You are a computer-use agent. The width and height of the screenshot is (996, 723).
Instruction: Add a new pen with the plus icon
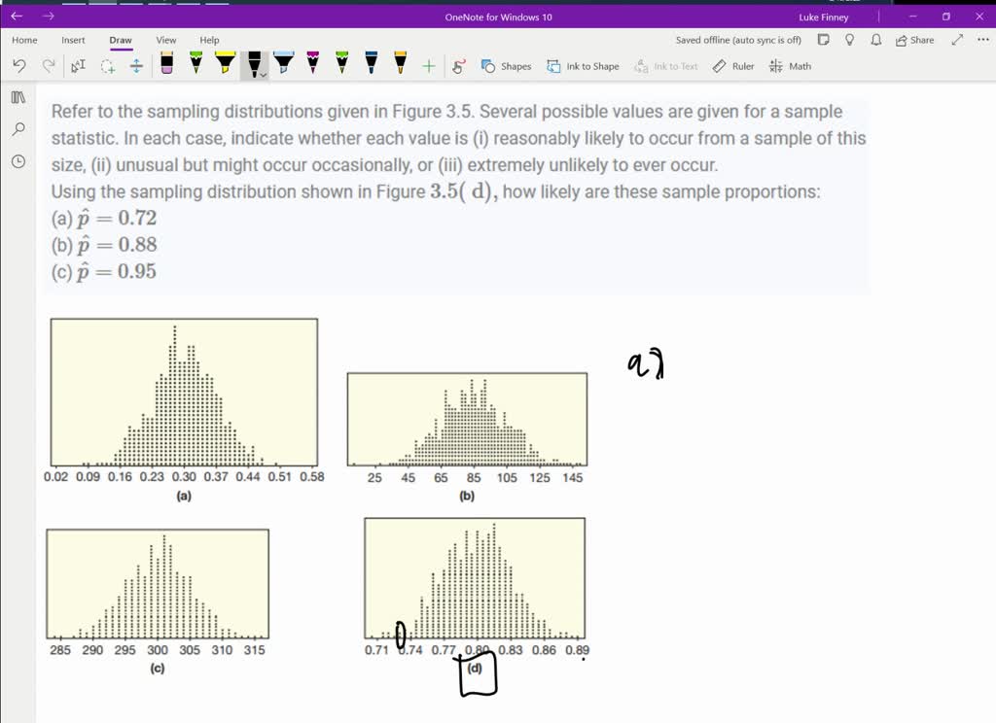pos(428,65)
